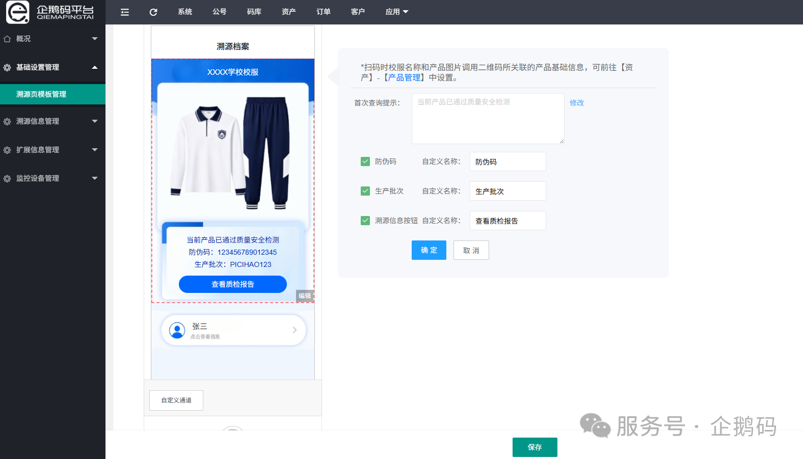Image resolution: width=803 pixels, height=459 pixels.
Task: Click gear icon beside 溯源信息管理
Action: coord(7,121)
